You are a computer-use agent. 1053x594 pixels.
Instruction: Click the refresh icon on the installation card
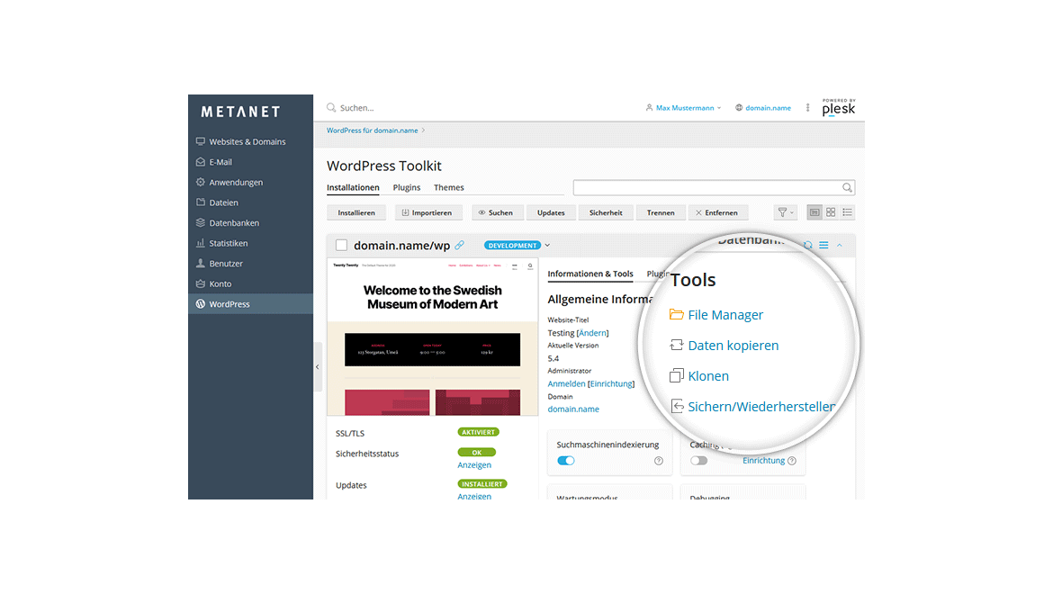808,246
